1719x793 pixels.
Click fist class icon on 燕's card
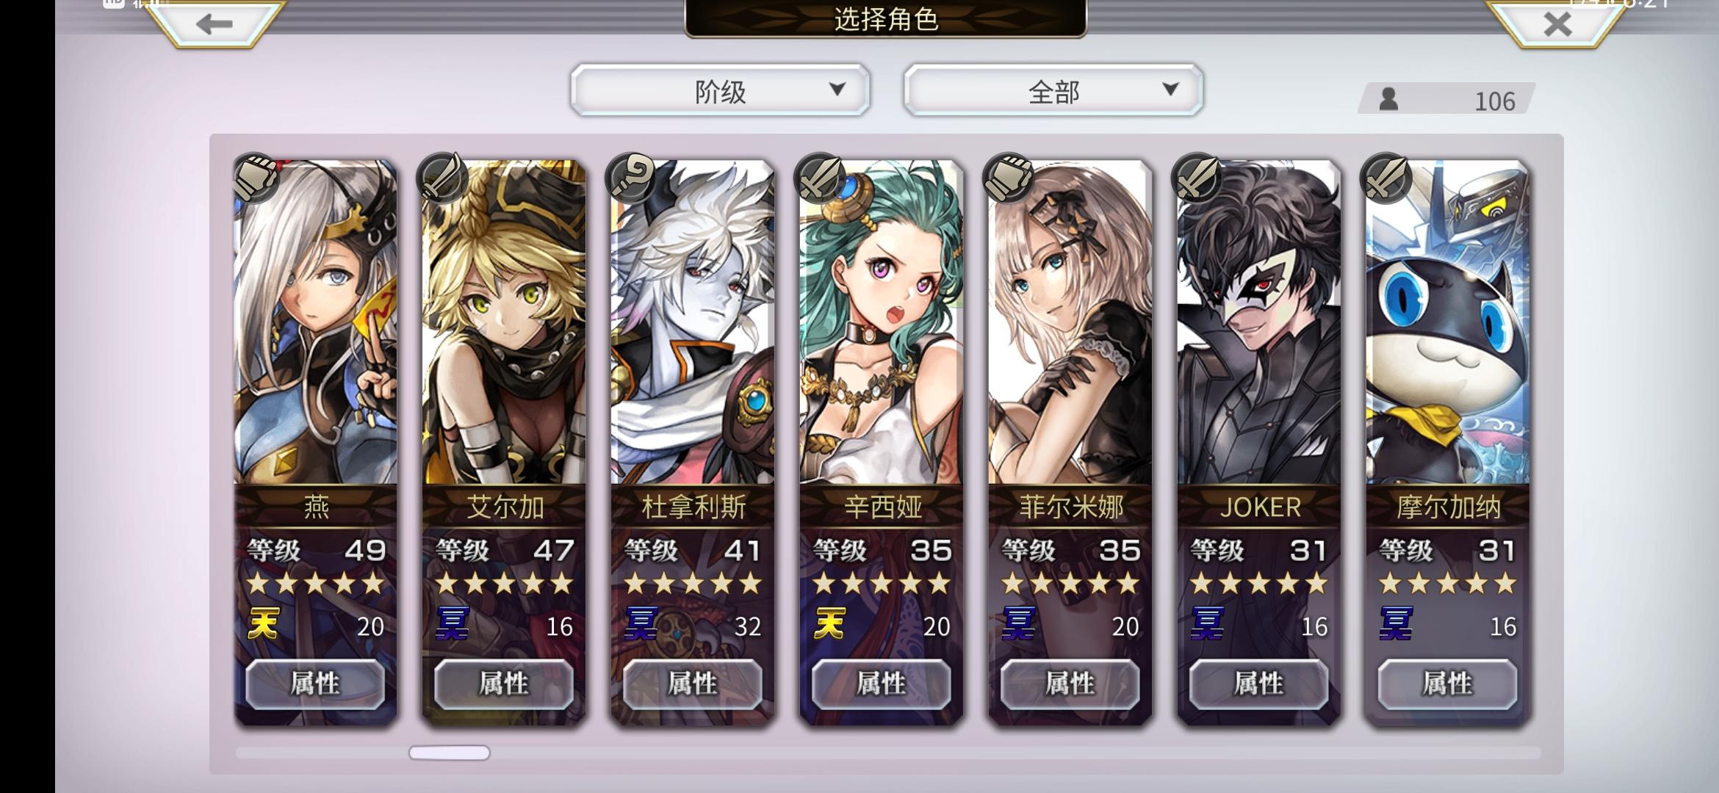256,177
